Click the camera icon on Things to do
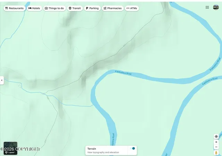The width and height of the screenshot is (222, 156). (x=46, y=8)
